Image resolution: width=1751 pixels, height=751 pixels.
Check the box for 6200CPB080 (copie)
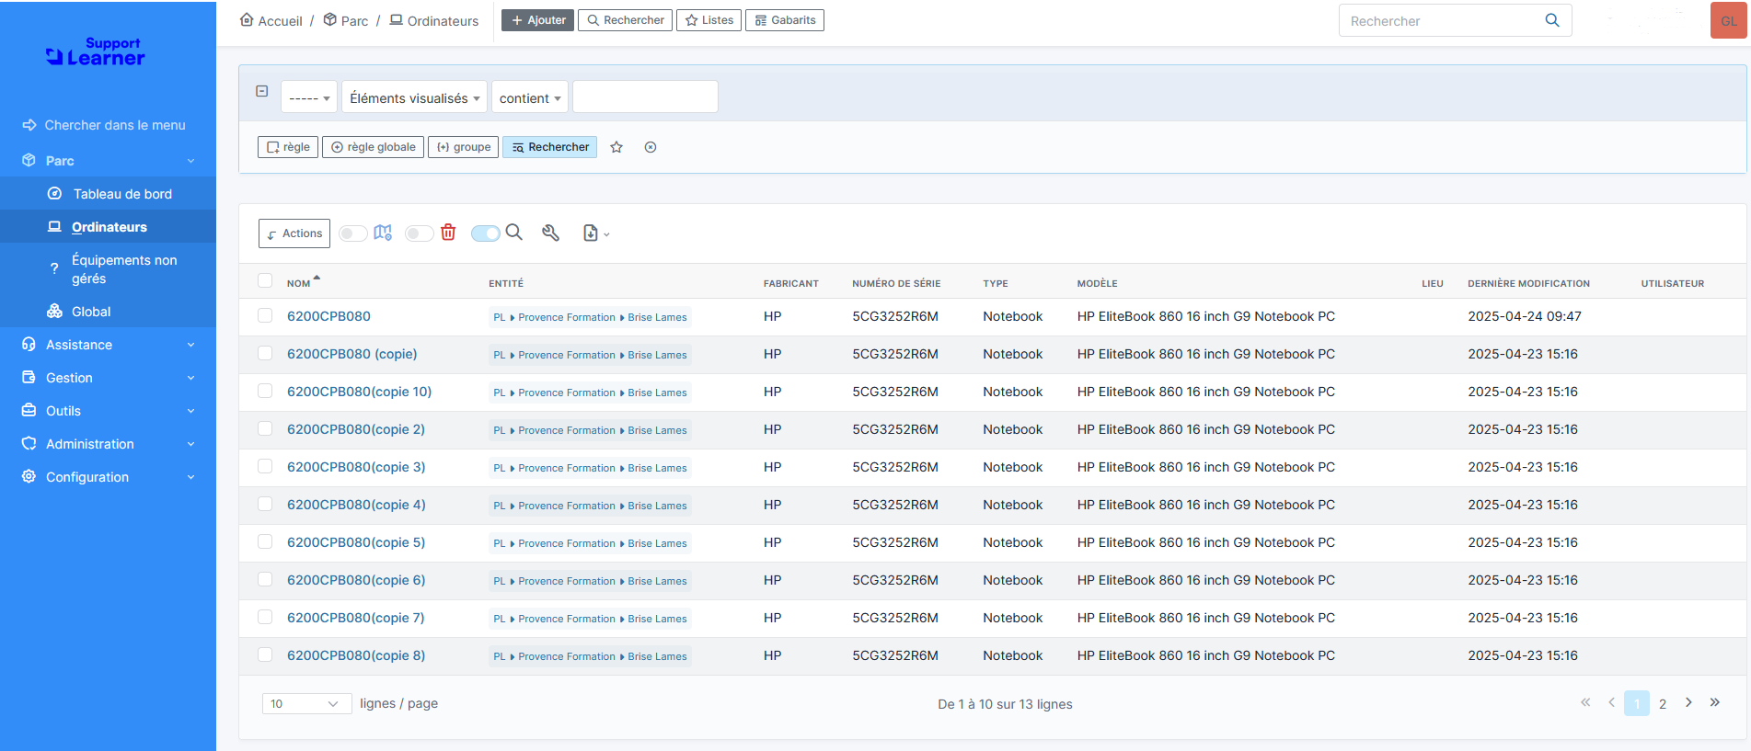coord(265,353)
